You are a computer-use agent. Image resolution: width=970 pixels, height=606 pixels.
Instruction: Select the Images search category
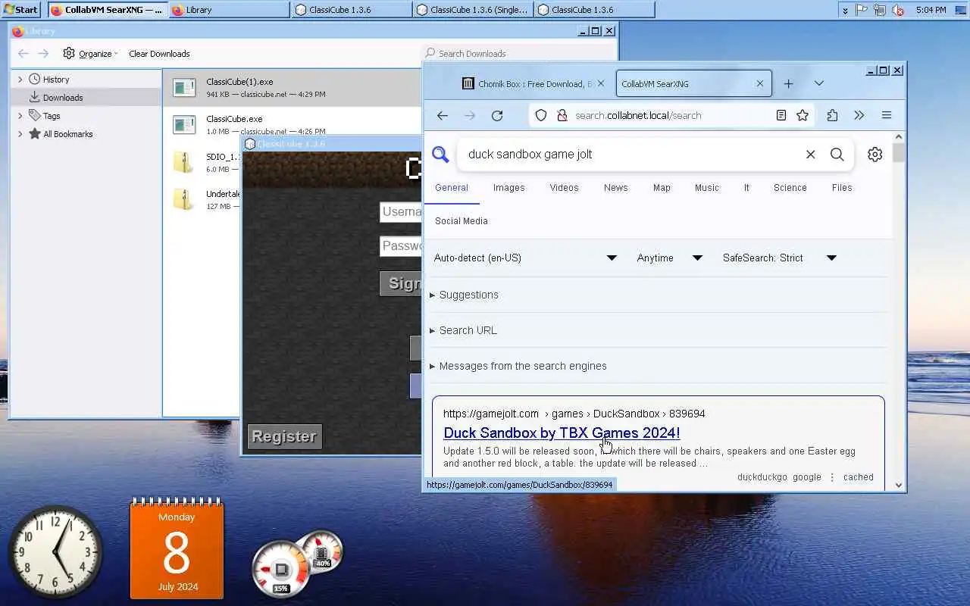[508, 188]
